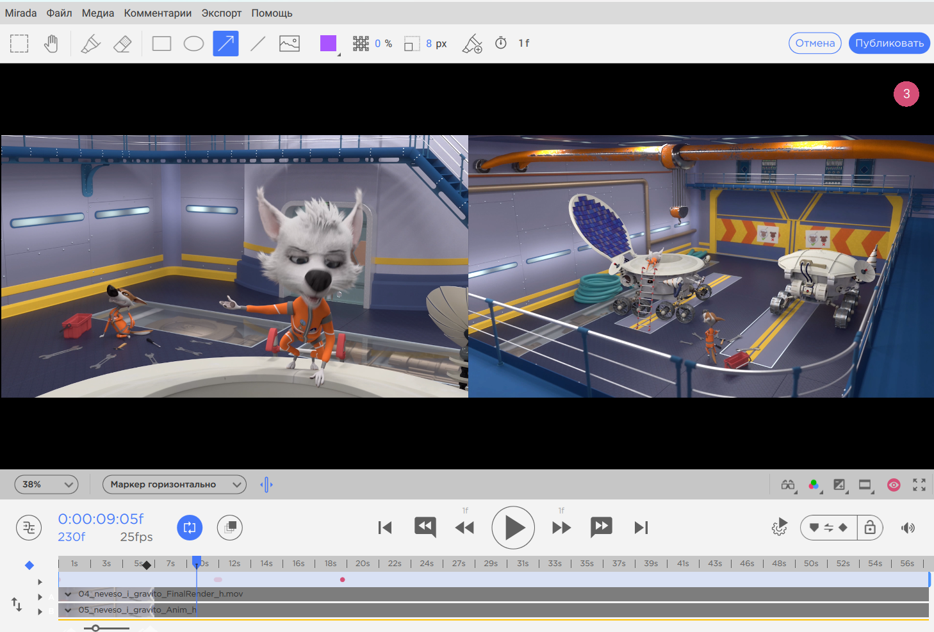Select the ellipse shape tool

[193, 44]
